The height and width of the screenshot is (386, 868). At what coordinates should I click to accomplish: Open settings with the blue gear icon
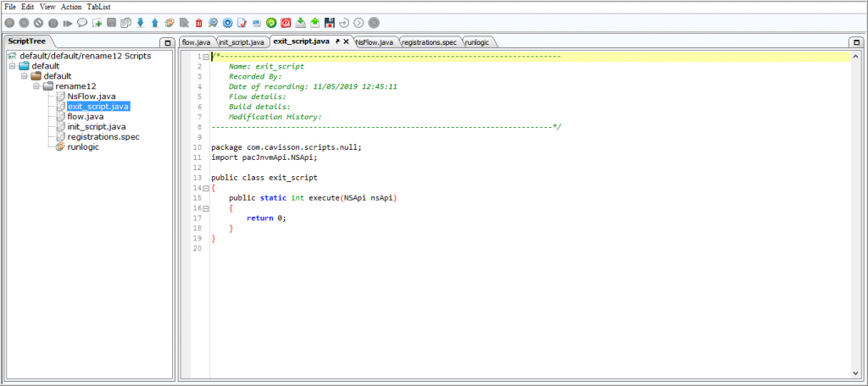point(227,23)
